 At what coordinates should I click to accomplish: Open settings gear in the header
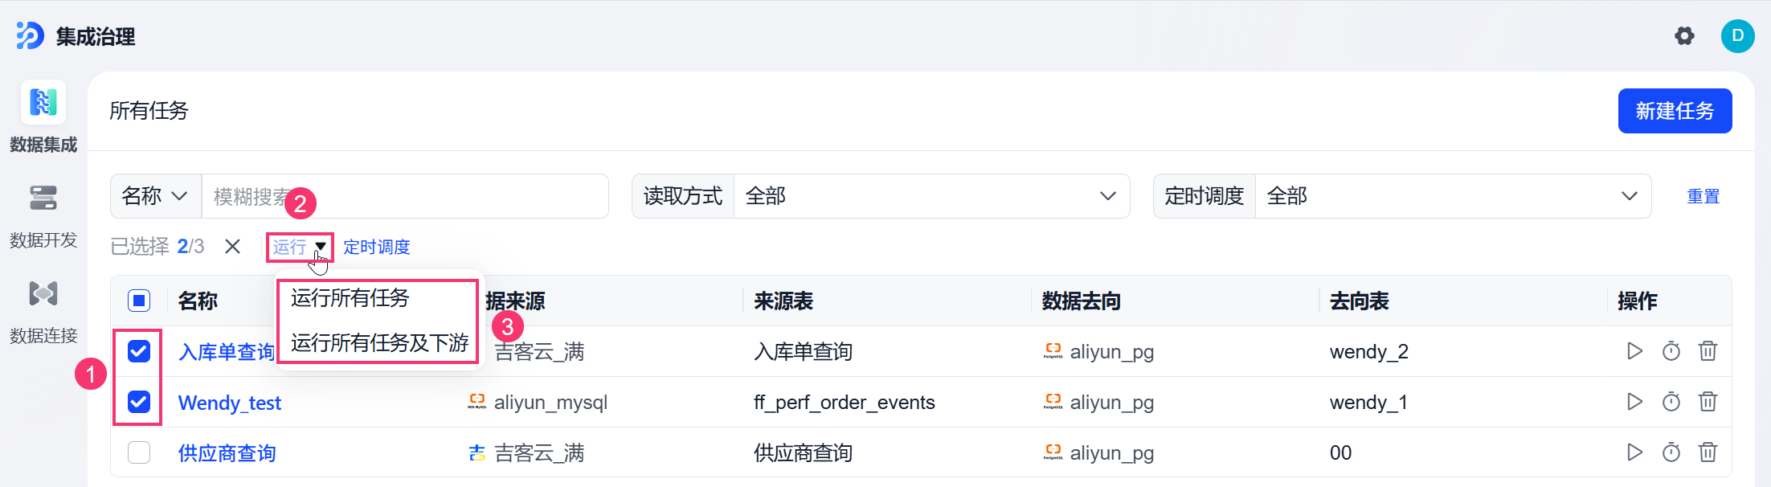[1684, 36]
